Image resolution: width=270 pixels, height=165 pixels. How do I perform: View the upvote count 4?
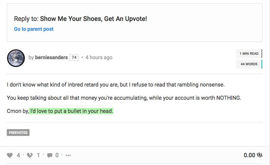tap(18, 155)
